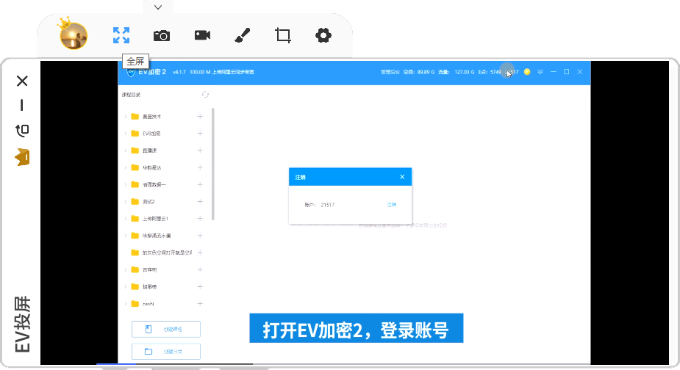The image size is (680, 370).
Task: Refresh the 课程目录 list
Action: pos(205,95)
